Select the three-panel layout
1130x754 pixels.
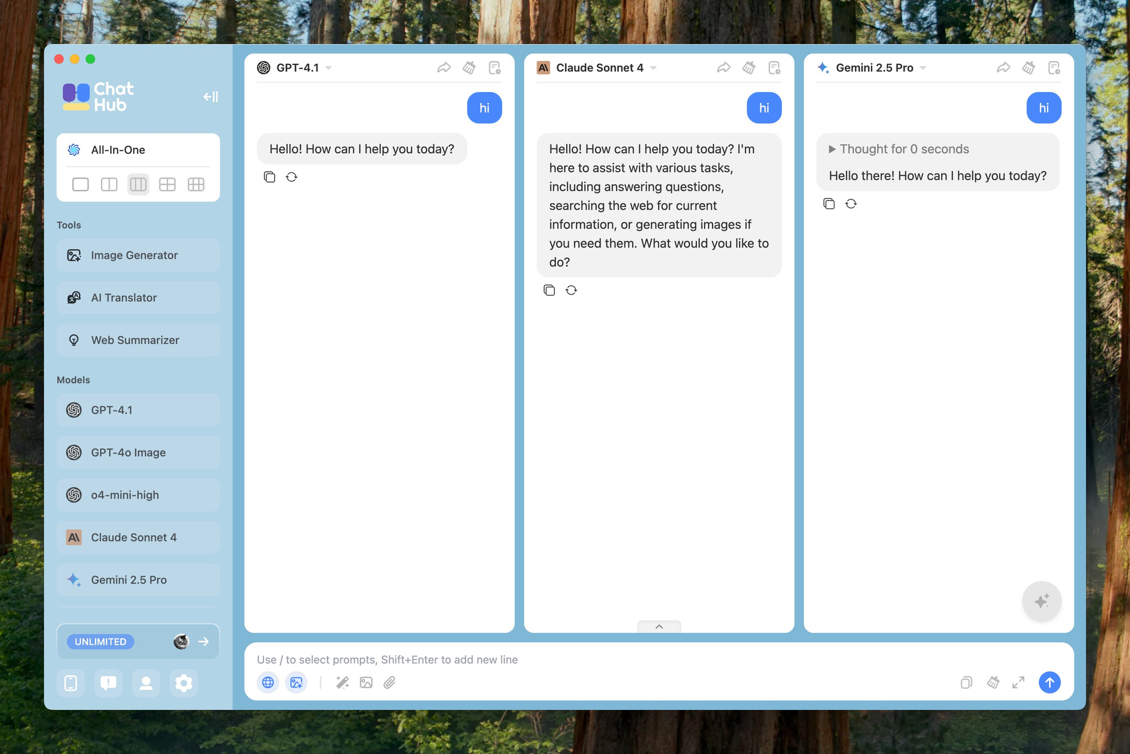click(138, 184)
